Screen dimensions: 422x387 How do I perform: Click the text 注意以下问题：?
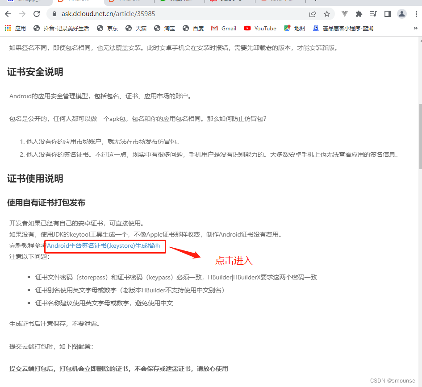coord(29,257)
